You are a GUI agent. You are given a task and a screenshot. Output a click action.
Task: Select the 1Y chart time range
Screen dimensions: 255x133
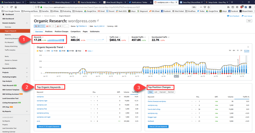pyautogui.click(x=237, y=50)
